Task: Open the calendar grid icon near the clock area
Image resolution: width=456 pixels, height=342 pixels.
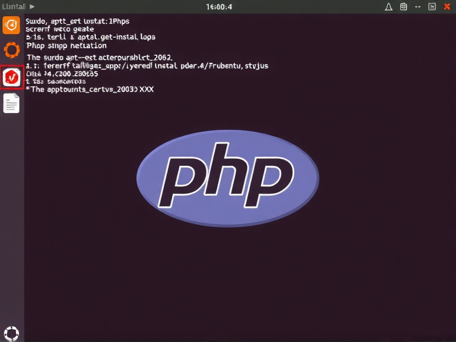Action: click(x=404, y=6)
